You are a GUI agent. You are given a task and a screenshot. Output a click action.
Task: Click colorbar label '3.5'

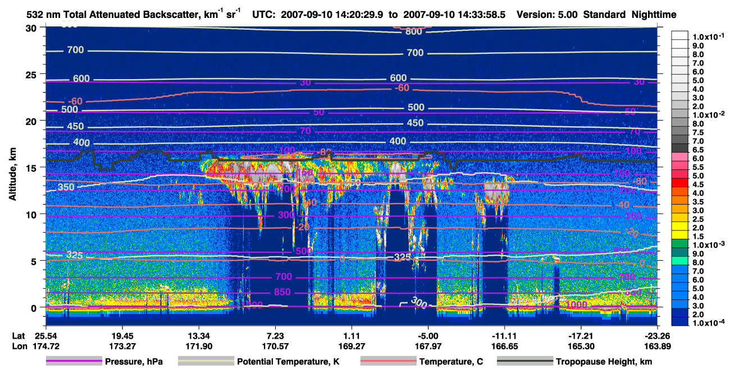click(x=698, y=201)
